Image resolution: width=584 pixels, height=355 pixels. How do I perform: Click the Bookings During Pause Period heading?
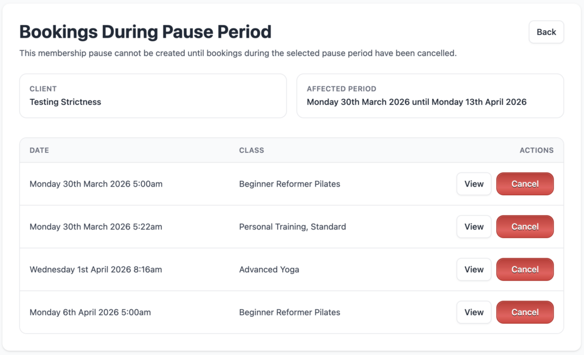145,31
